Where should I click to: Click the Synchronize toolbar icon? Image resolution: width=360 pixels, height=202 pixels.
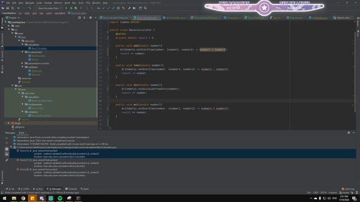tap(12, 8)
